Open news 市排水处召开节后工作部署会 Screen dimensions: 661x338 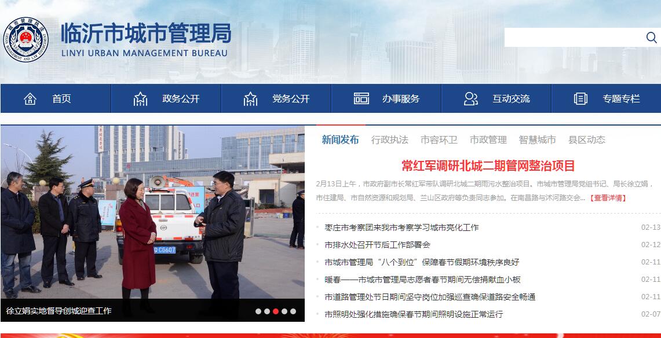click(x=377, y=245)
